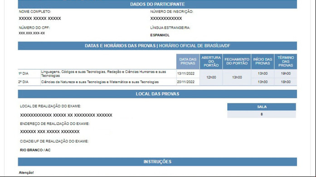Viewport: 316px width, 177px height.
Task: Click the SALA header box
Action: tap(262, 107)
